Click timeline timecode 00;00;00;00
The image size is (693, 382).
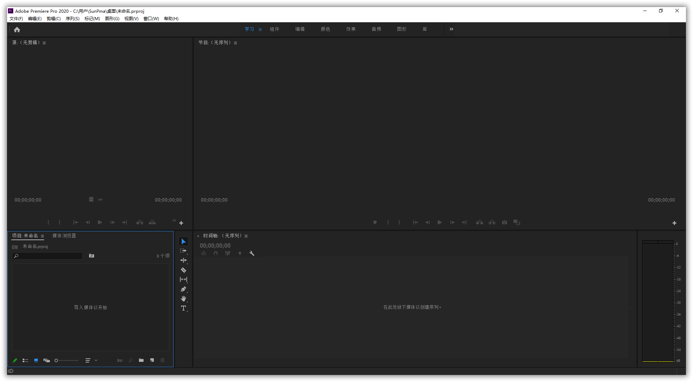coord(215,245)
